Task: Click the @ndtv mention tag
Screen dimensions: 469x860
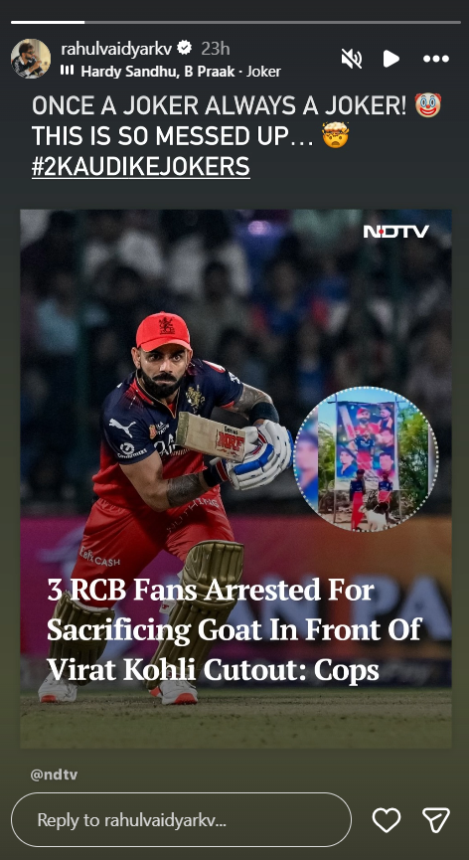Action: (54, 774)
